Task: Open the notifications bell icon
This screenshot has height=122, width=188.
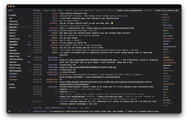Action: coord(19,111)
